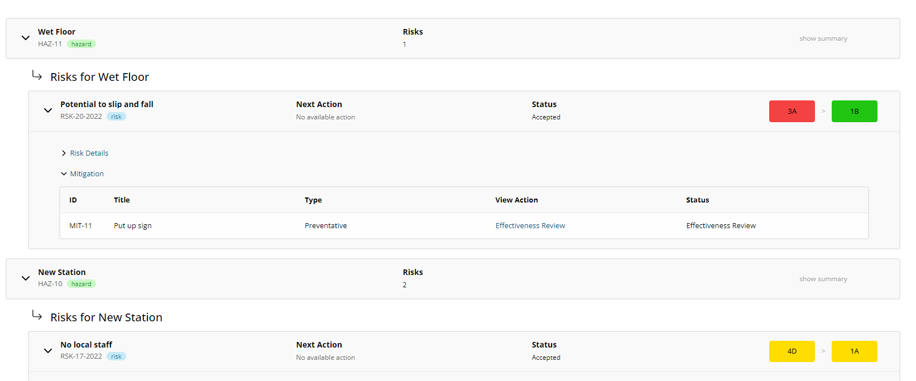Collapse the Mitigation section
This screenshot has height=381, width=916.
(83, 173)
